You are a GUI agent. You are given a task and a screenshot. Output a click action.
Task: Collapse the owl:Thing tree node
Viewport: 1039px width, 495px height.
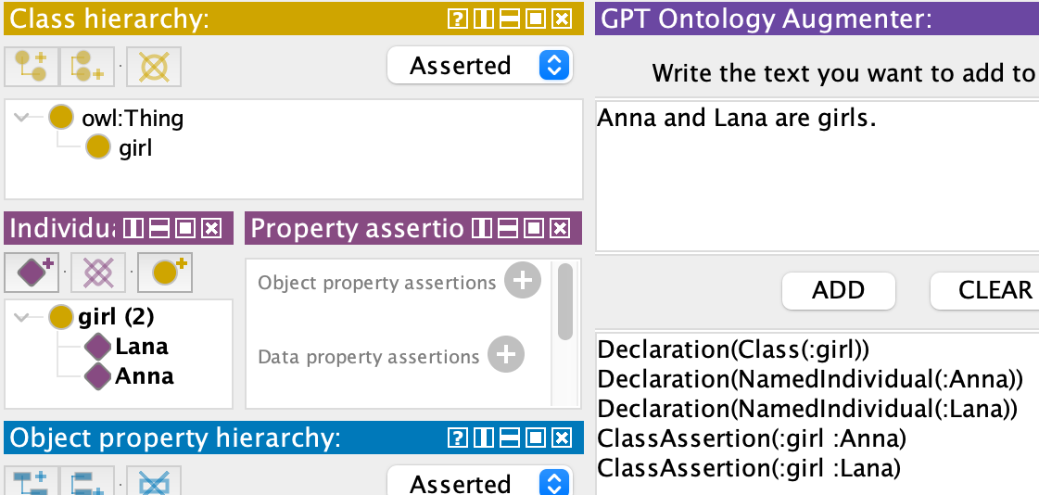(x=22, y=118)
